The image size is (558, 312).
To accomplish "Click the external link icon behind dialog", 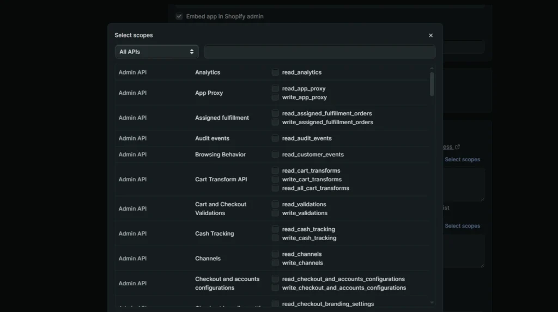I will [x=457, y=146].
